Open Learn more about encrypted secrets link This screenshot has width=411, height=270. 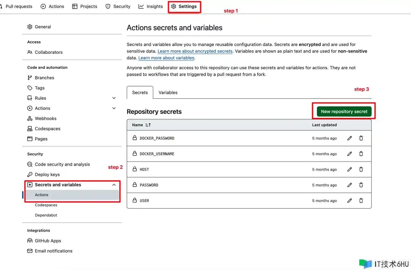(195, 51)
